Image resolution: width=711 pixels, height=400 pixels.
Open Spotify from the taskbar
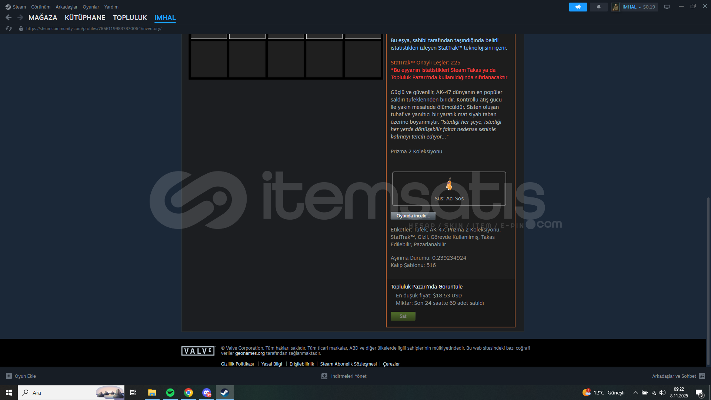[170, 393]
